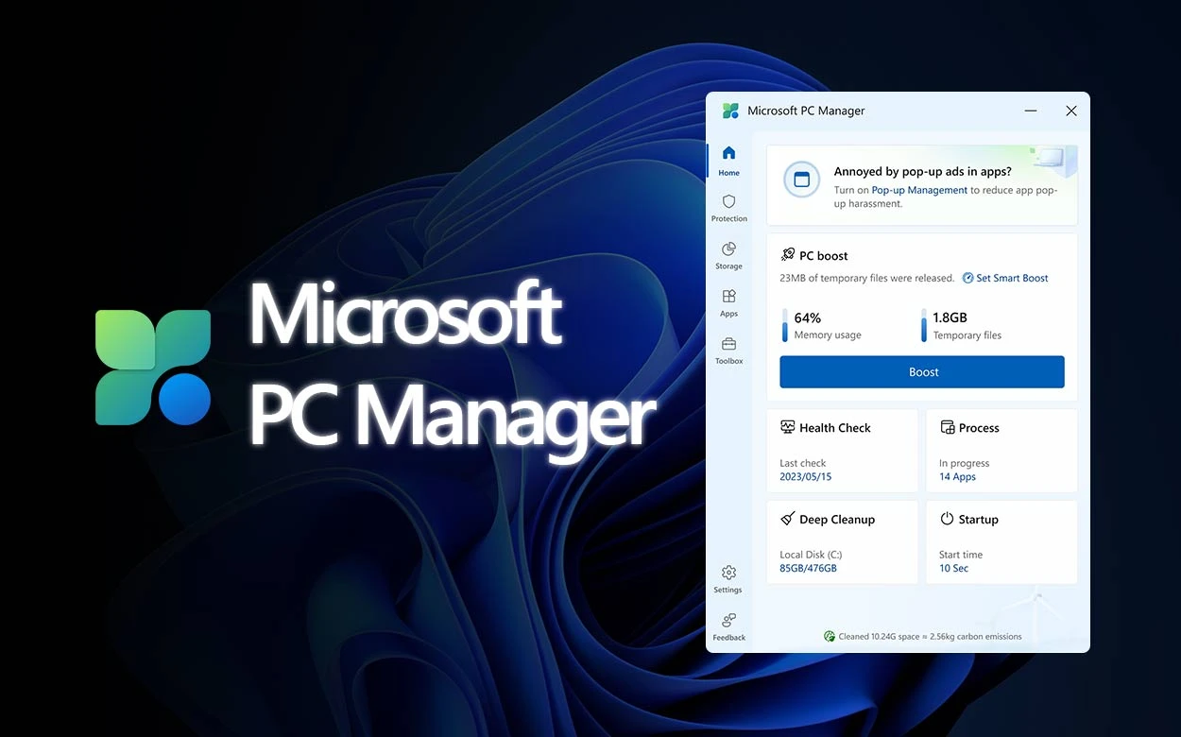Viewport: 1181px width, 737px height.
Task: Open the Deep Cleanup card
Action: click(842, 542)
